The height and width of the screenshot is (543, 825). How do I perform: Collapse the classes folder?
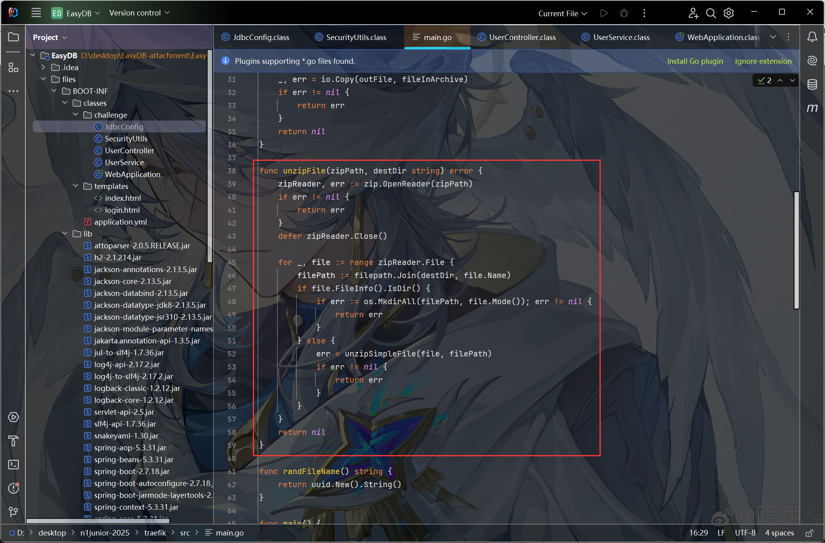point(65,103)
